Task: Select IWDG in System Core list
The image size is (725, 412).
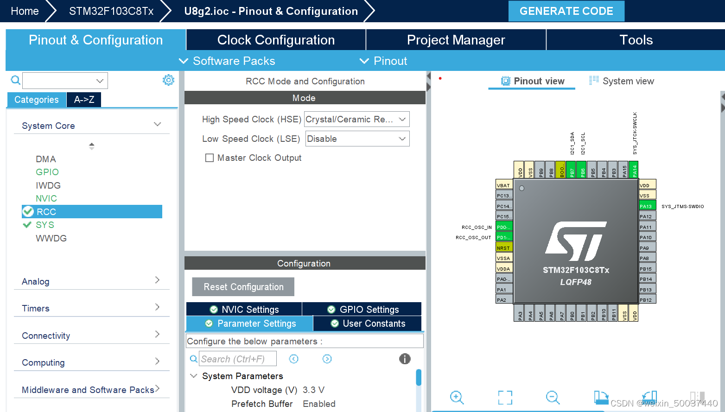Action: [x=48, y=185]
